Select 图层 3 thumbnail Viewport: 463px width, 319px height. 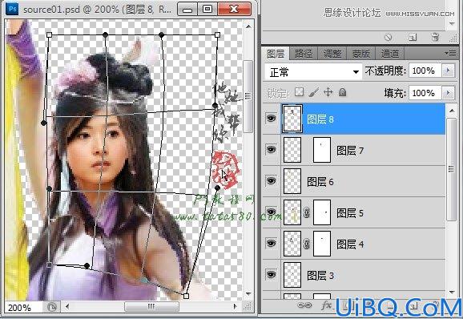292,275
